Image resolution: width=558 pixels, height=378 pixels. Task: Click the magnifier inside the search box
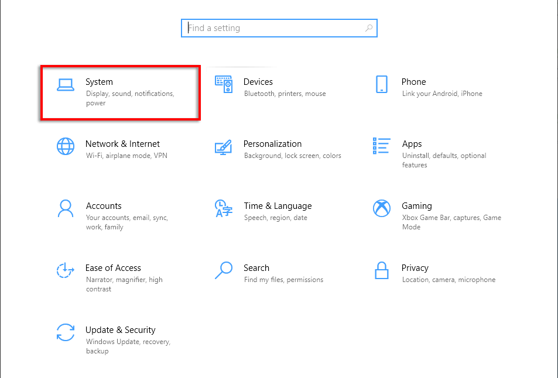[x=368, y=28]
